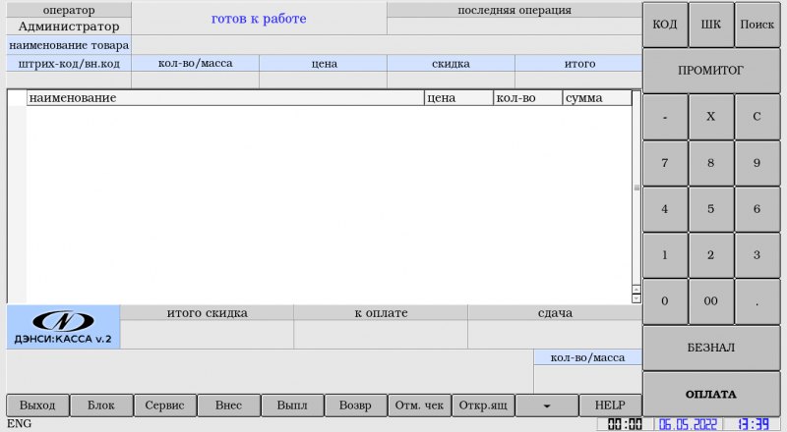Expand the bottom bar down-arrow button
Viewport: 787px width, 432px height.
547,405
